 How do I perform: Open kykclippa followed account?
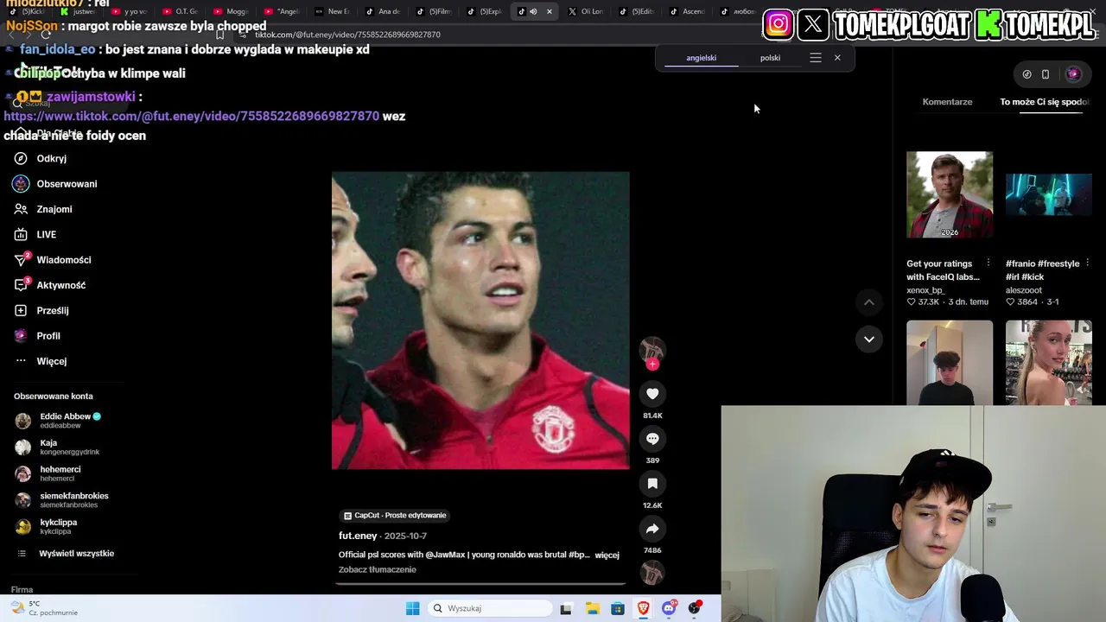click(47, 527)
